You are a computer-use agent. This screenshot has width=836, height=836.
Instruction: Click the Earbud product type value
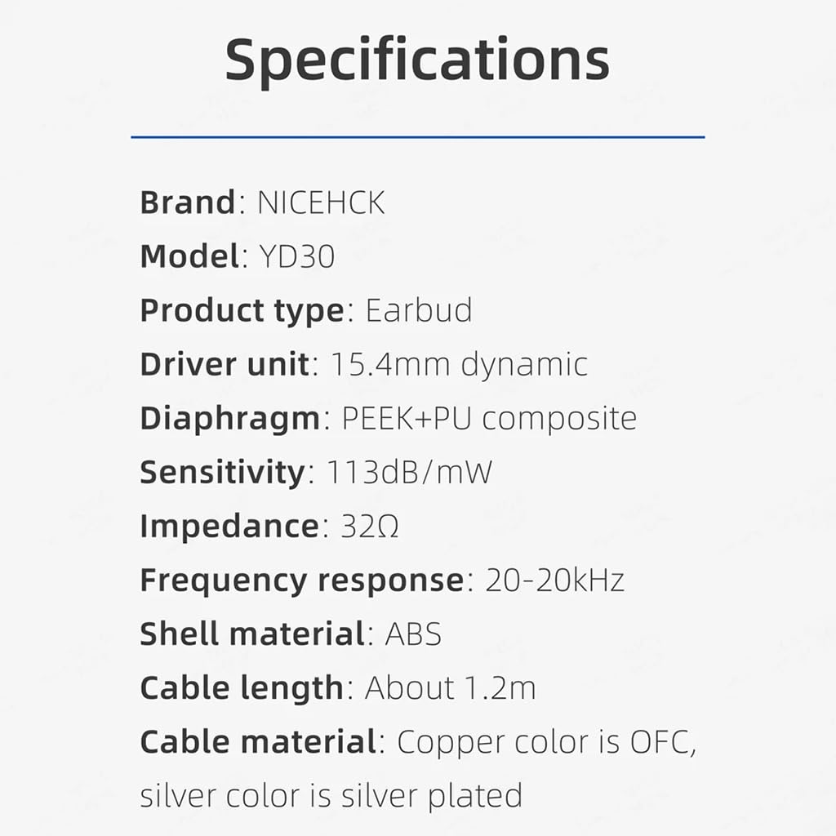419,311
